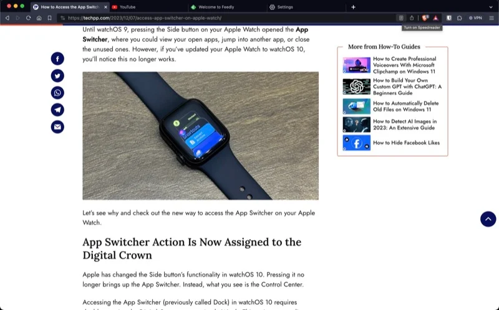Image resolution: width=499 pixels, height=310 pixels.
Task: Click the YouTube tab favicon
Action: coord(115,7)
